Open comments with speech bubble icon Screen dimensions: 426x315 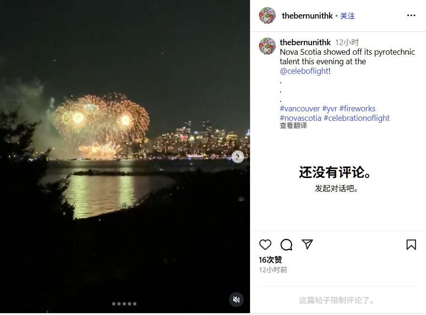[286, 245]
